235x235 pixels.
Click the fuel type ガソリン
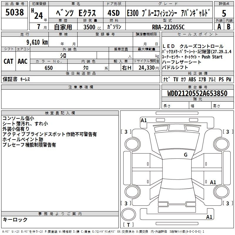114,27
